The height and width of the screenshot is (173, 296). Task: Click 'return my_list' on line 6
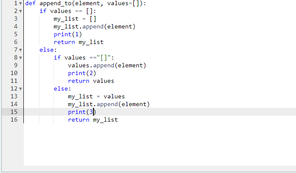tap(78, 42)
